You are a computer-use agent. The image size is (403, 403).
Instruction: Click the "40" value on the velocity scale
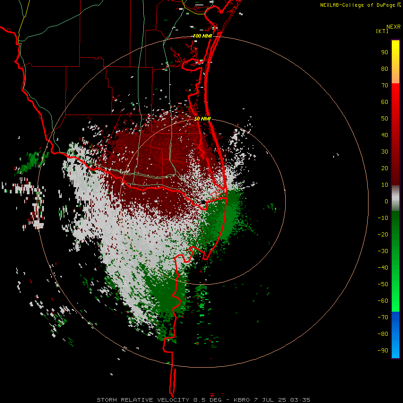pos(385,135)
